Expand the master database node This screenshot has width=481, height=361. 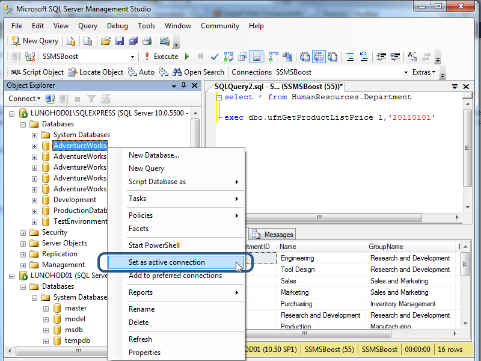point(46,309)
